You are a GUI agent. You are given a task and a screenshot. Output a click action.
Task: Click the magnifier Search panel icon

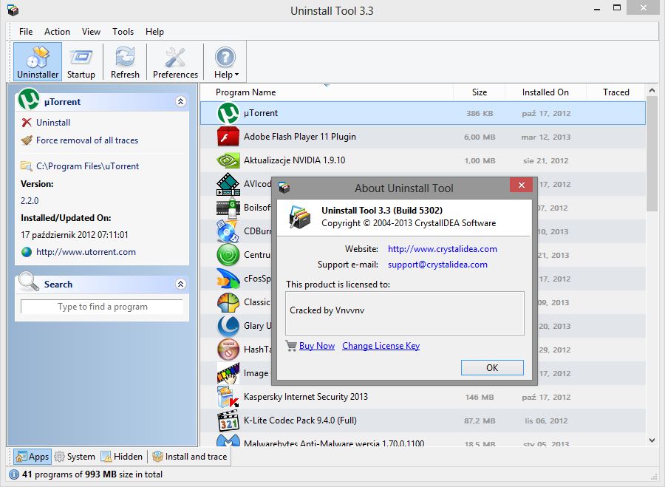28,282
